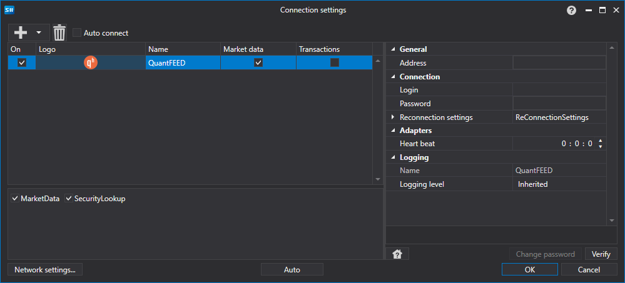This screenshot has height=283, width=625.
Task: Toggle QuantFEED Transactions checkbox
Action: (x=335, y=62)
